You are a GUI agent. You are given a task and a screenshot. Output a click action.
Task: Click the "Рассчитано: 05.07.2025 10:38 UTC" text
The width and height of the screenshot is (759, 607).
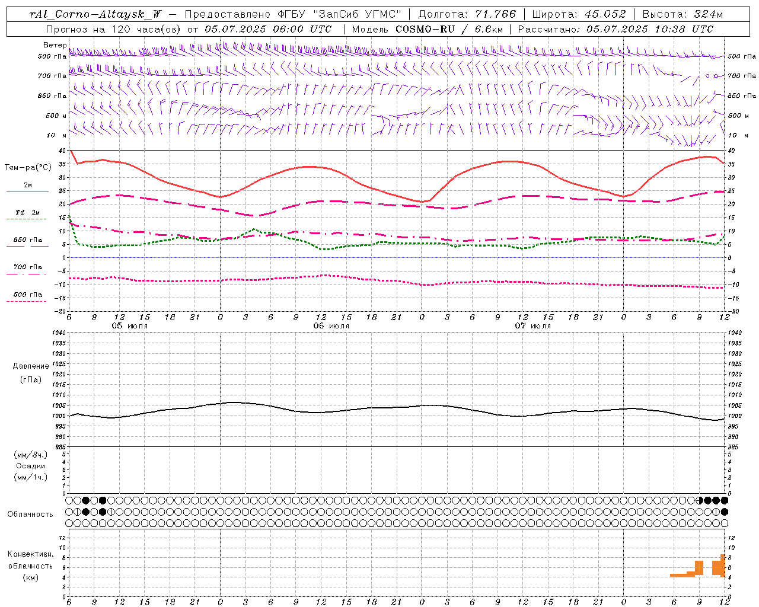pyautogui.click(x=616, y=28)
